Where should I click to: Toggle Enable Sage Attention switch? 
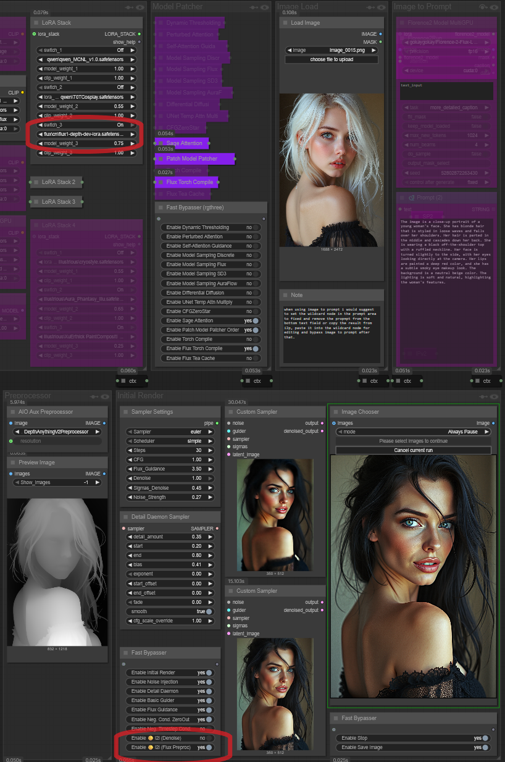(256, 320)
